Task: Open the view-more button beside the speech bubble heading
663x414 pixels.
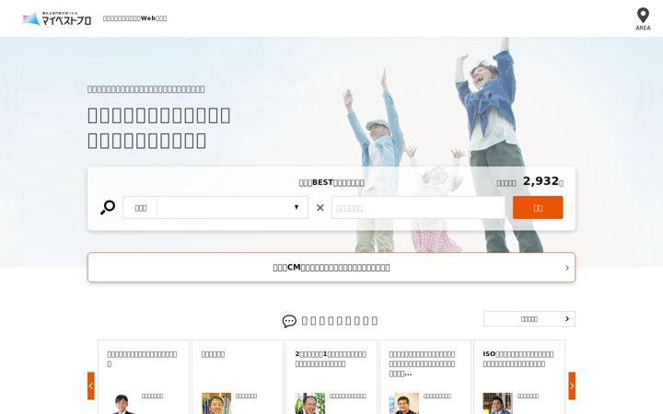Action: click(529, 319)
